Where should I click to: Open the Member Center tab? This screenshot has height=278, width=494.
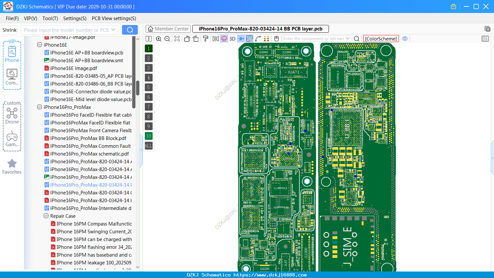168,29
